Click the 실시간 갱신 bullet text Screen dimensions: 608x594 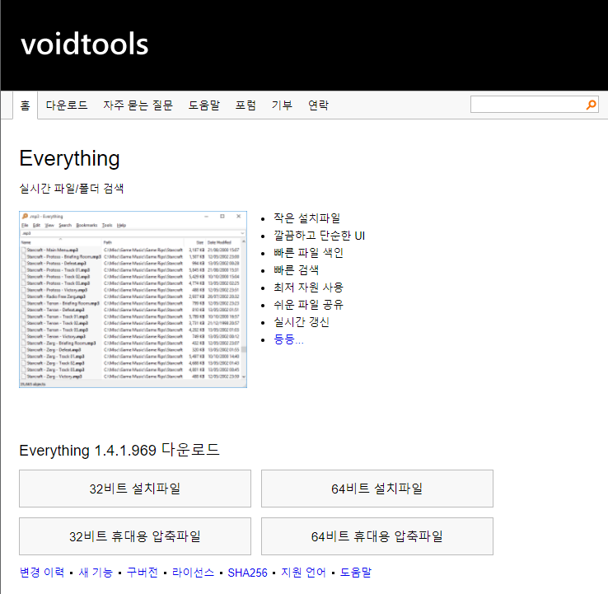[x=302, y=322]
